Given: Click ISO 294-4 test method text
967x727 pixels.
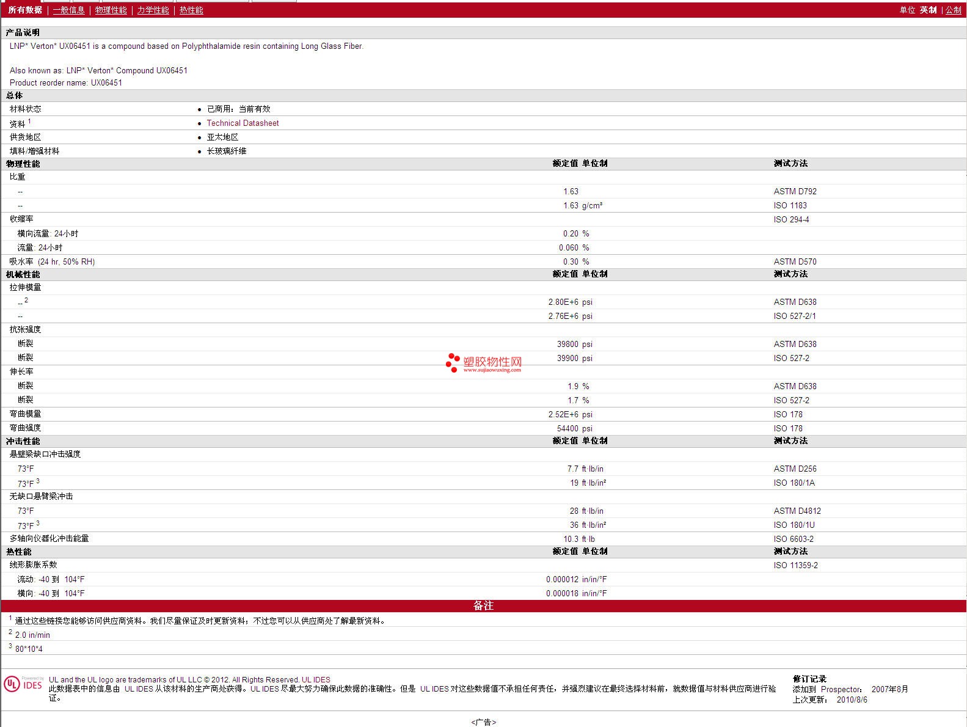Looking at the screenshot, I should tap(791, 220).
